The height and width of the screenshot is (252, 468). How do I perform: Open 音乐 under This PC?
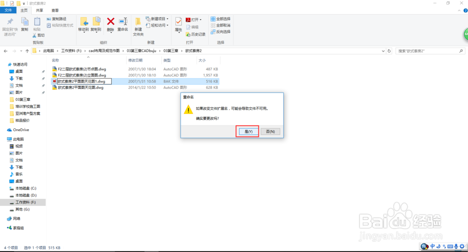[19, 175]
